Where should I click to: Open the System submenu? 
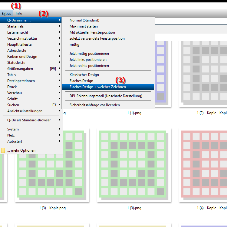coord(31,129)
